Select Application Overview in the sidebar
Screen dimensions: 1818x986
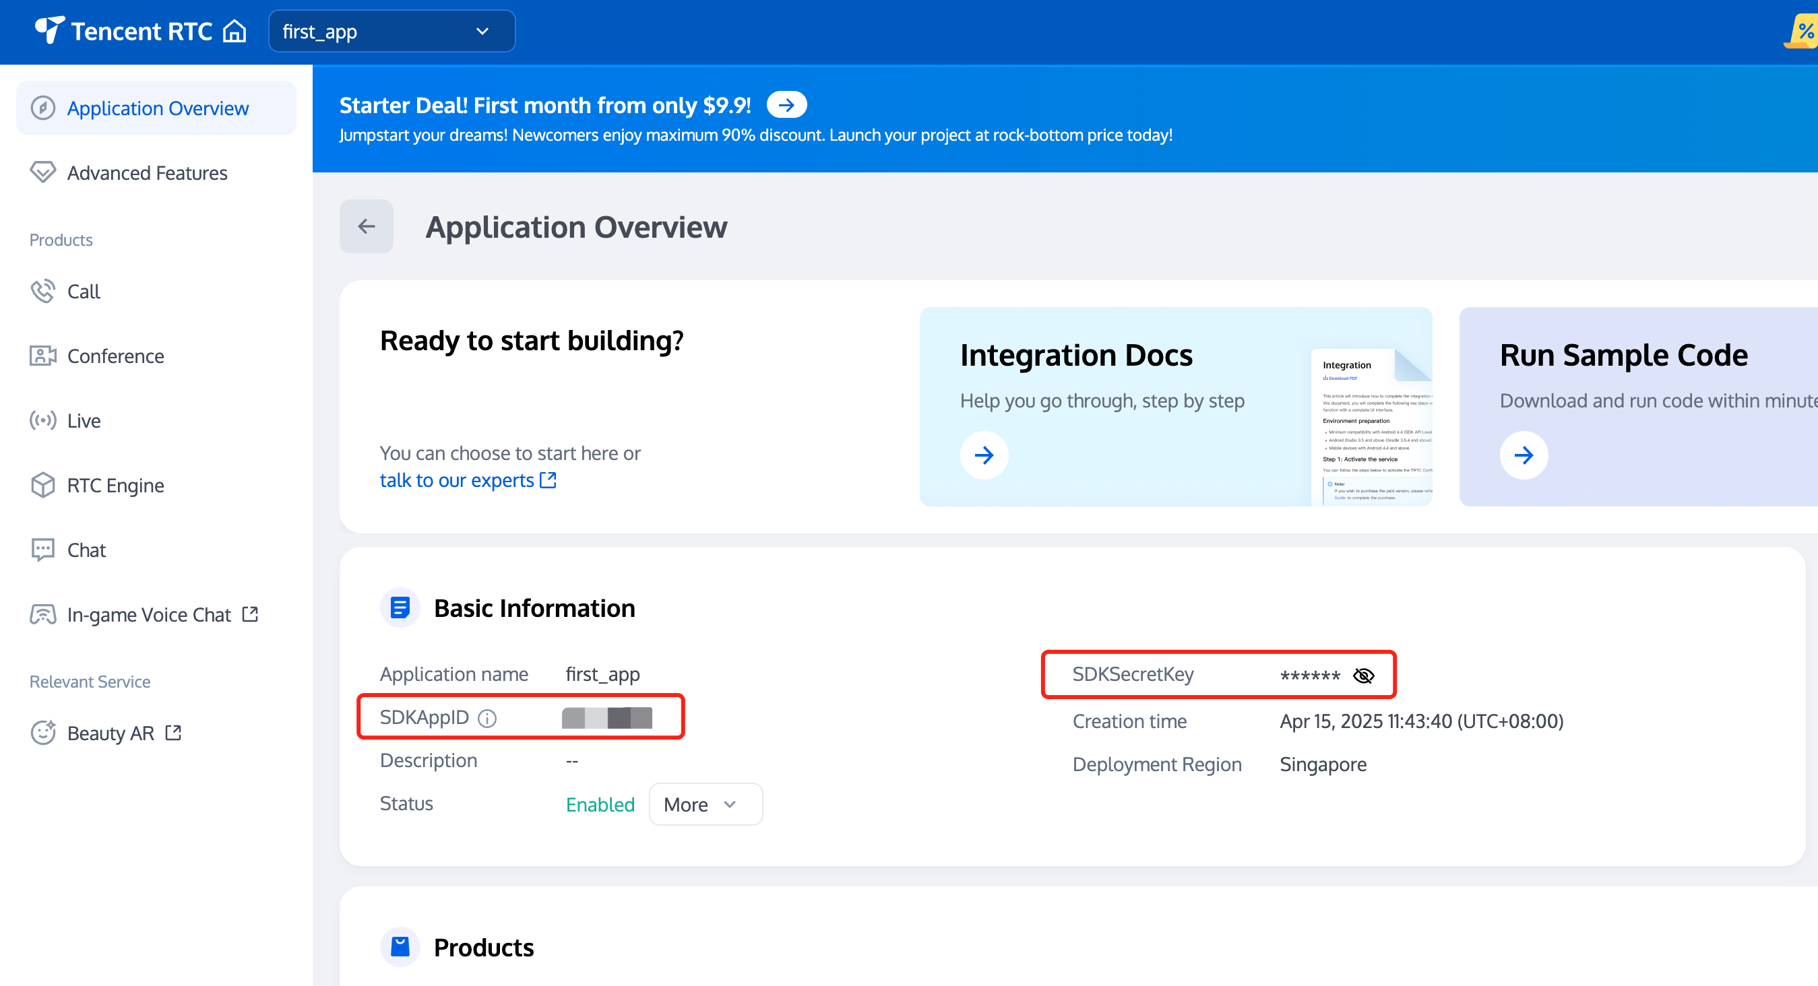pyautogui.click(x=157, y=108)
